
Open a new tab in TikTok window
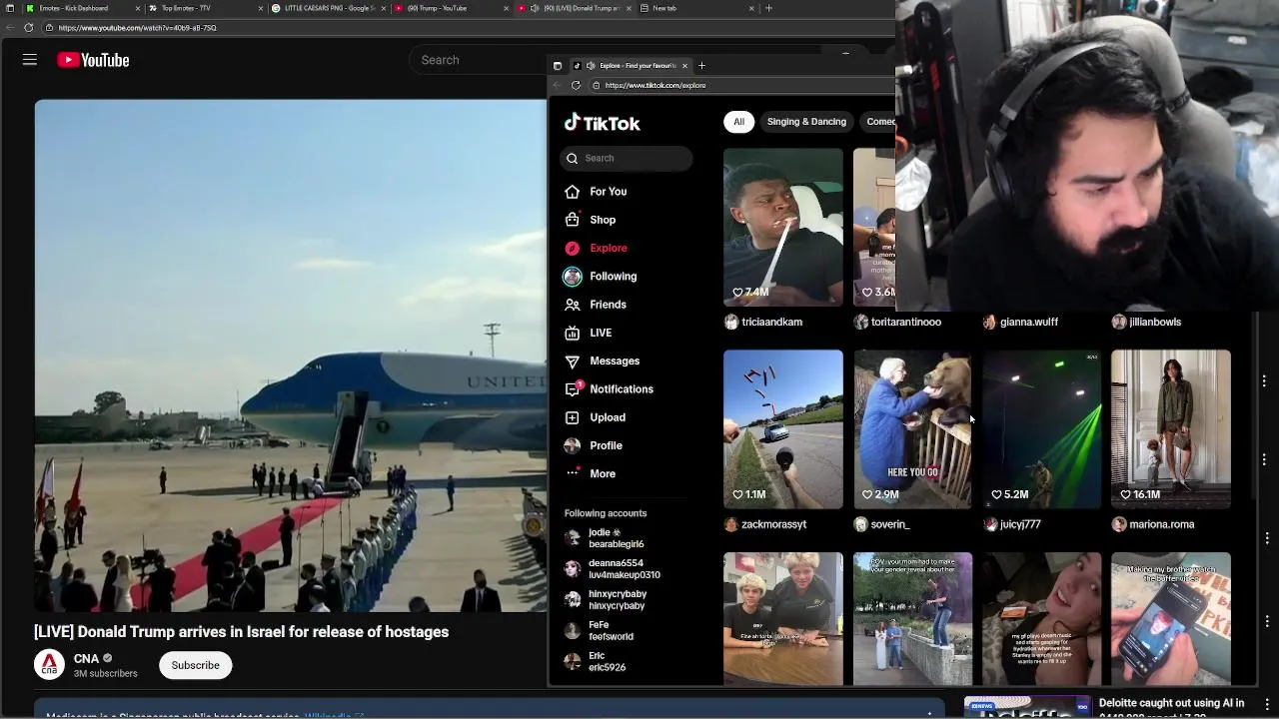point(701,66)
